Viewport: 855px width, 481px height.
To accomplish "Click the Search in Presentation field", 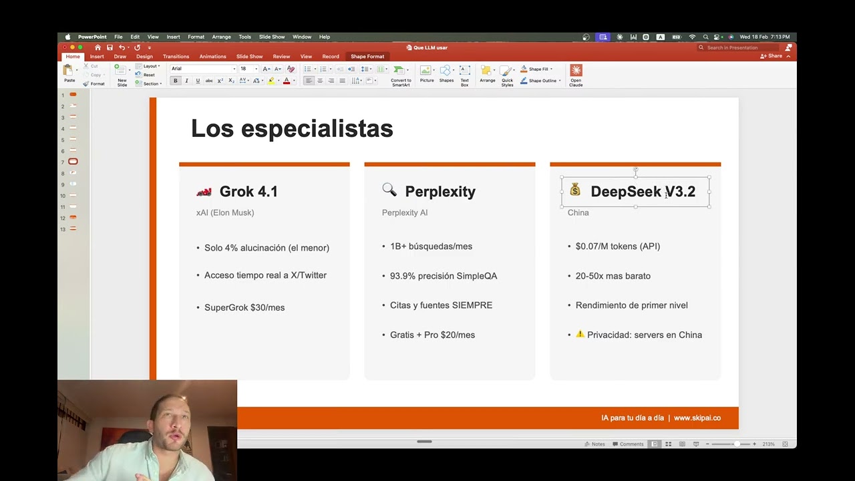I will [x=739, y=47].
